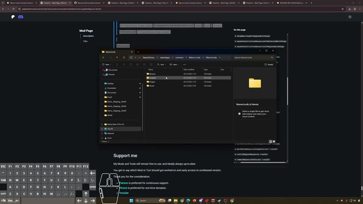Expand the This PC tree item
The width and height of the screenshot is (363, 204).
click(102, 129)
